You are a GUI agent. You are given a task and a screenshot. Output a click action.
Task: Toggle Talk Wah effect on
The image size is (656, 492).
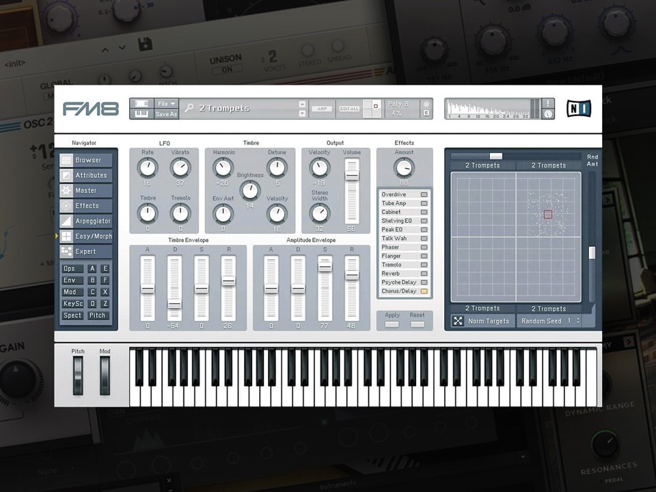(424, 238)
